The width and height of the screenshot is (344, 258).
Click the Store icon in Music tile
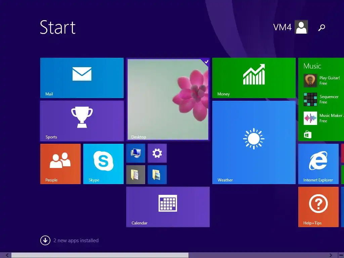pos(308,134)
